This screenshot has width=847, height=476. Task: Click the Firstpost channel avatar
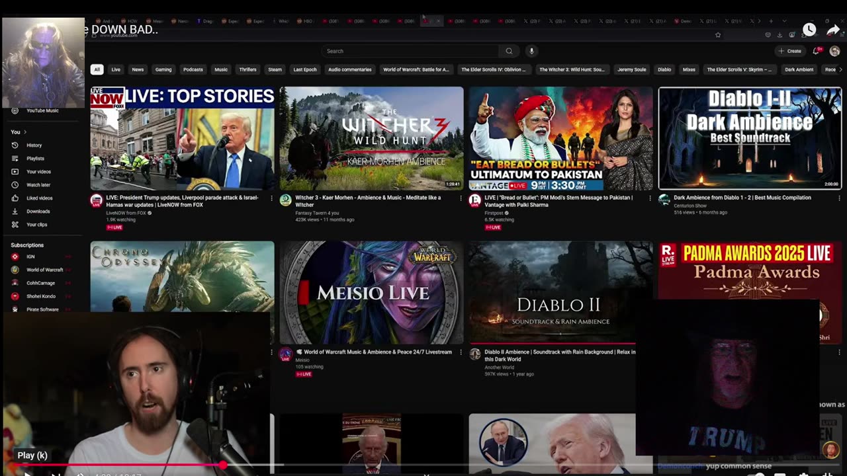[474, 200]
